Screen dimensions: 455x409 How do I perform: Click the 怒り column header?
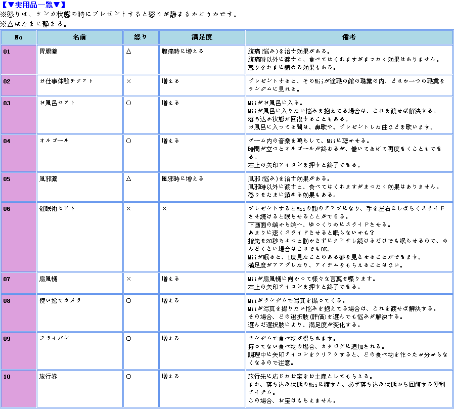(141, 37)
